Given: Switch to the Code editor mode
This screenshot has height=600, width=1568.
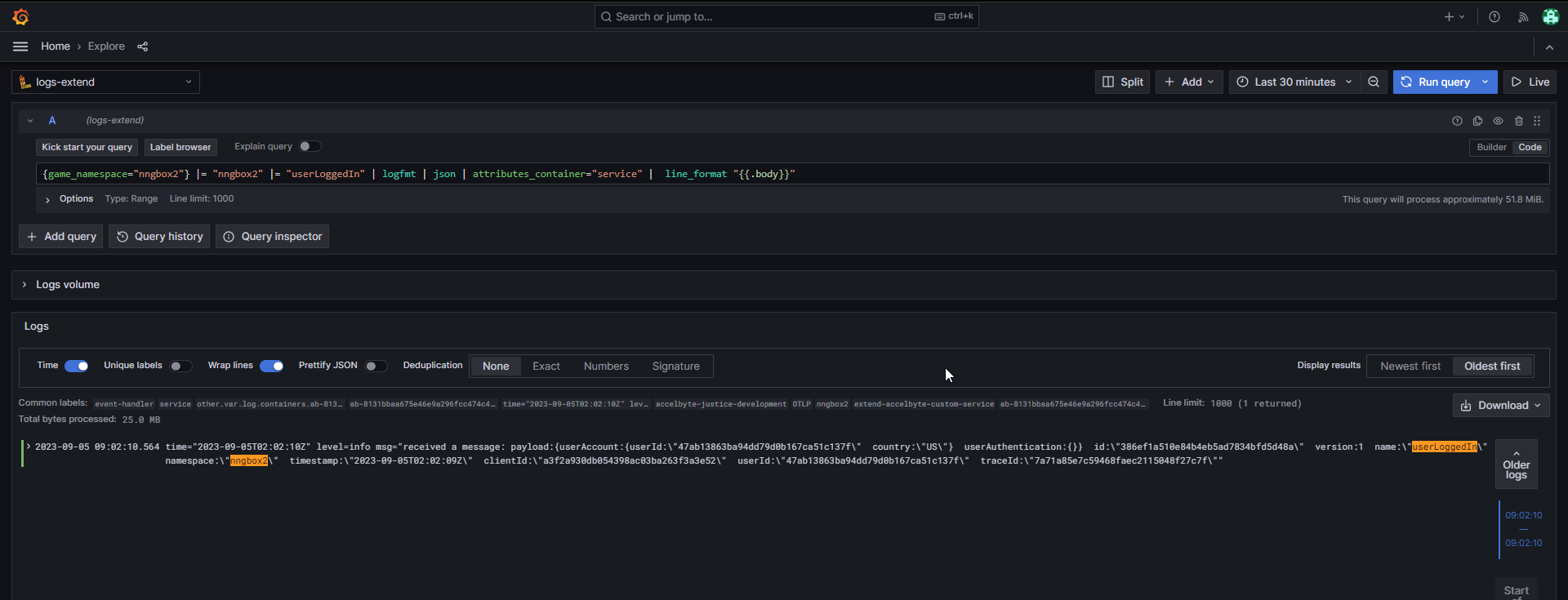Looking at the screenshot, I should [x=1530, y=147].
